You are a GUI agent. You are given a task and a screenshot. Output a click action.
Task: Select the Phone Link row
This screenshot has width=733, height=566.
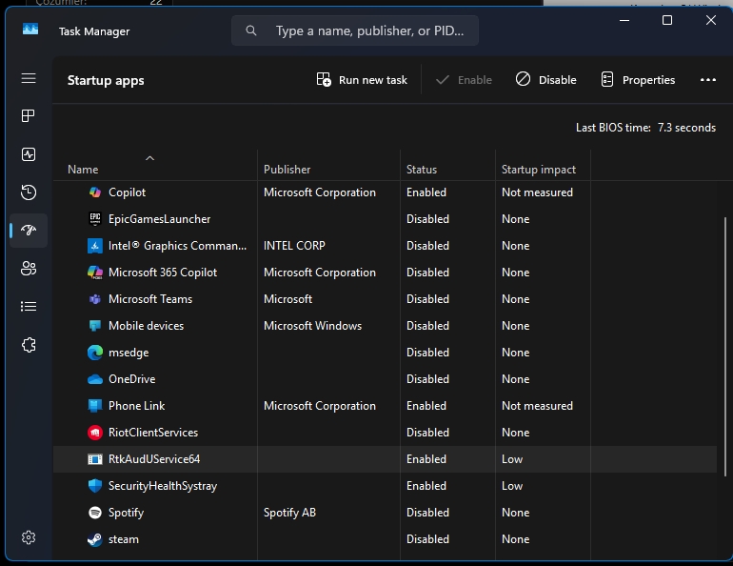point(385,406)
